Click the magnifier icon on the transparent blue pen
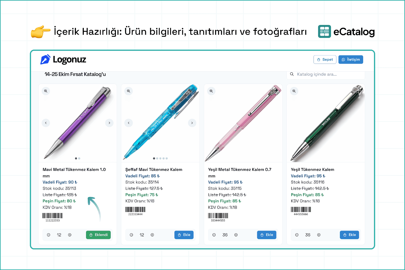405x270 pixels. [x=129, y=91]
